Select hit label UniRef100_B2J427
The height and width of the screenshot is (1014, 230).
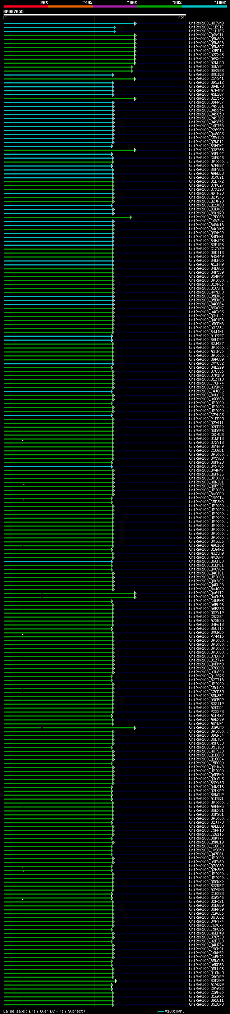click(x=206, y=344)
